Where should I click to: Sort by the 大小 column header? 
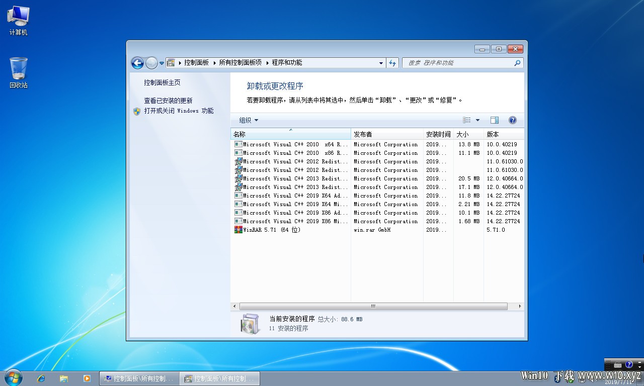[468, 134]
